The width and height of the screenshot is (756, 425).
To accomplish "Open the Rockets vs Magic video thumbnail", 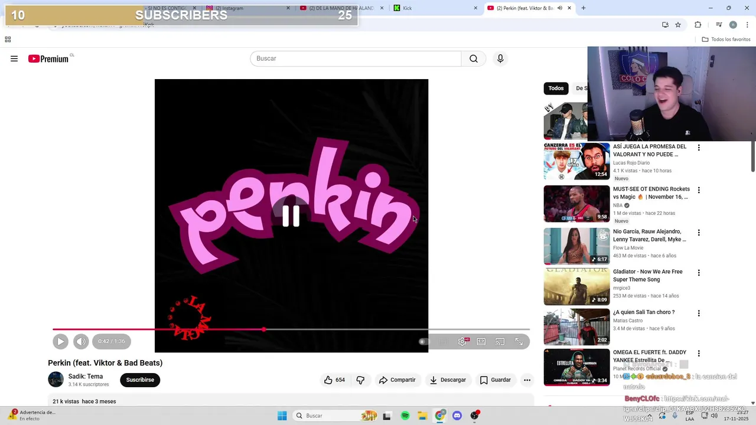I will pos(576,204).
